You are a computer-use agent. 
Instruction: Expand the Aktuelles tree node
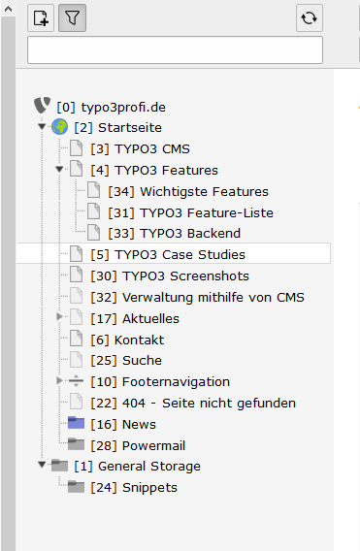[59, 316]
